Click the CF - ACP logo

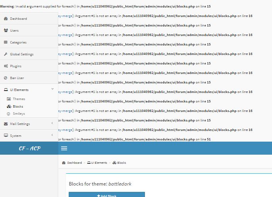click(30, 148)
